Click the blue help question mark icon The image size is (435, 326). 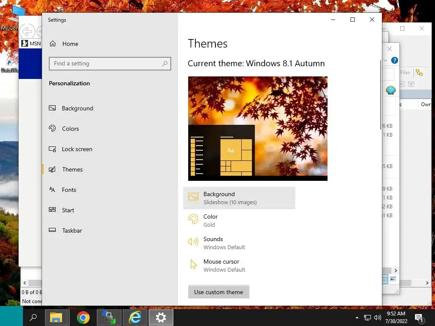click(x=395, y=60)
